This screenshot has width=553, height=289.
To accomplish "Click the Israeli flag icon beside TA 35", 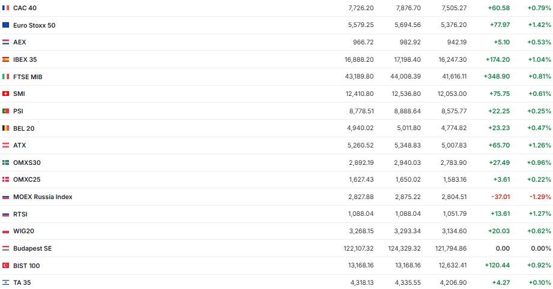I will (5, 282).
